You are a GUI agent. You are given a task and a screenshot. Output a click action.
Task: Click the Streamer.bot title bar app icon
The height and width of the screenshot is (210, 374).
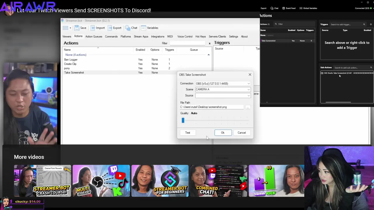pyautogui.click(x=63, y=21)
